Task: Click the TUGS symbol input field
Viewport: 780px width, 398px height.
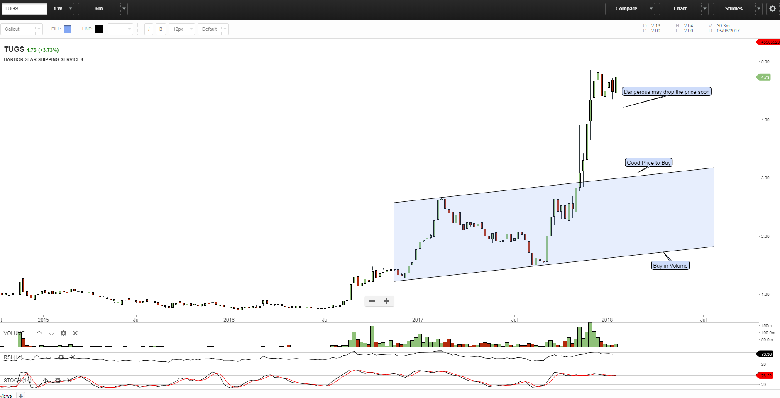Action: (x=24, y=8)
